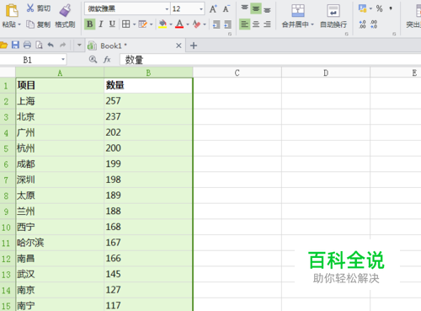Decrease font size with A- icon
Viewport: 421px width, 311px height.
[226, 9]
